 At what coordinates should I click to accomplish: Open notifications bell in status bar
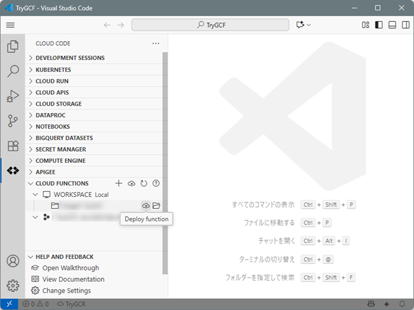click(x=402, y=304)
